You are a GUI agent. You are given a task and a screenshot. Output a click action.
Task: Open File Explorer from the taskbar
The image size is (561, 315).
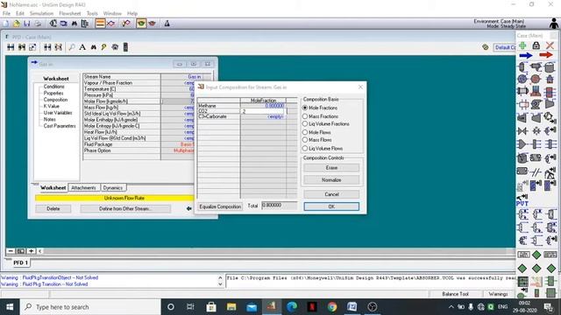coord(231,307)
